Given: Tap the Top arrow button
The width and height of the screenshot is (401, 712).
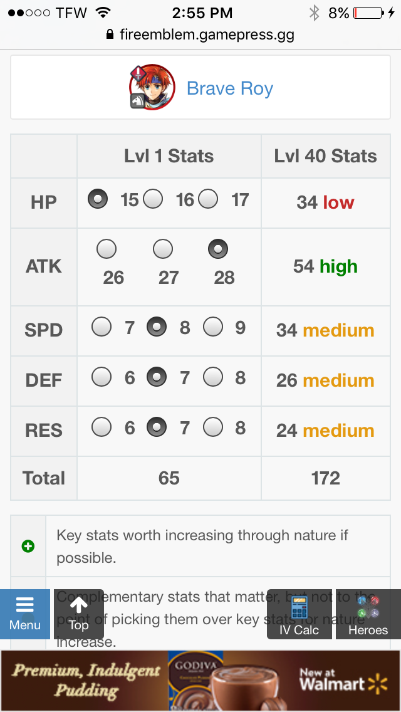Looking at the screenshot, I should [x=78, y=614].
